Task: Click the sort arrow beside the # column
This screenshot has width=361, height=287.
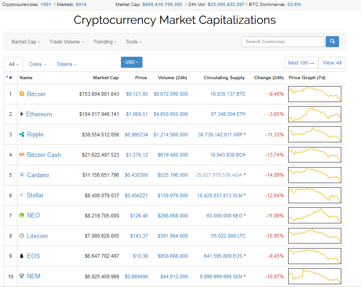Action: [7, 76]
